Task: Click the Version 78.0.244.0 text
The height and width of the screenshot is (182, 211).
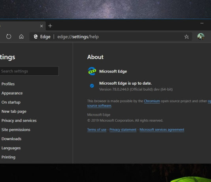Action: [x=136, y=89]
